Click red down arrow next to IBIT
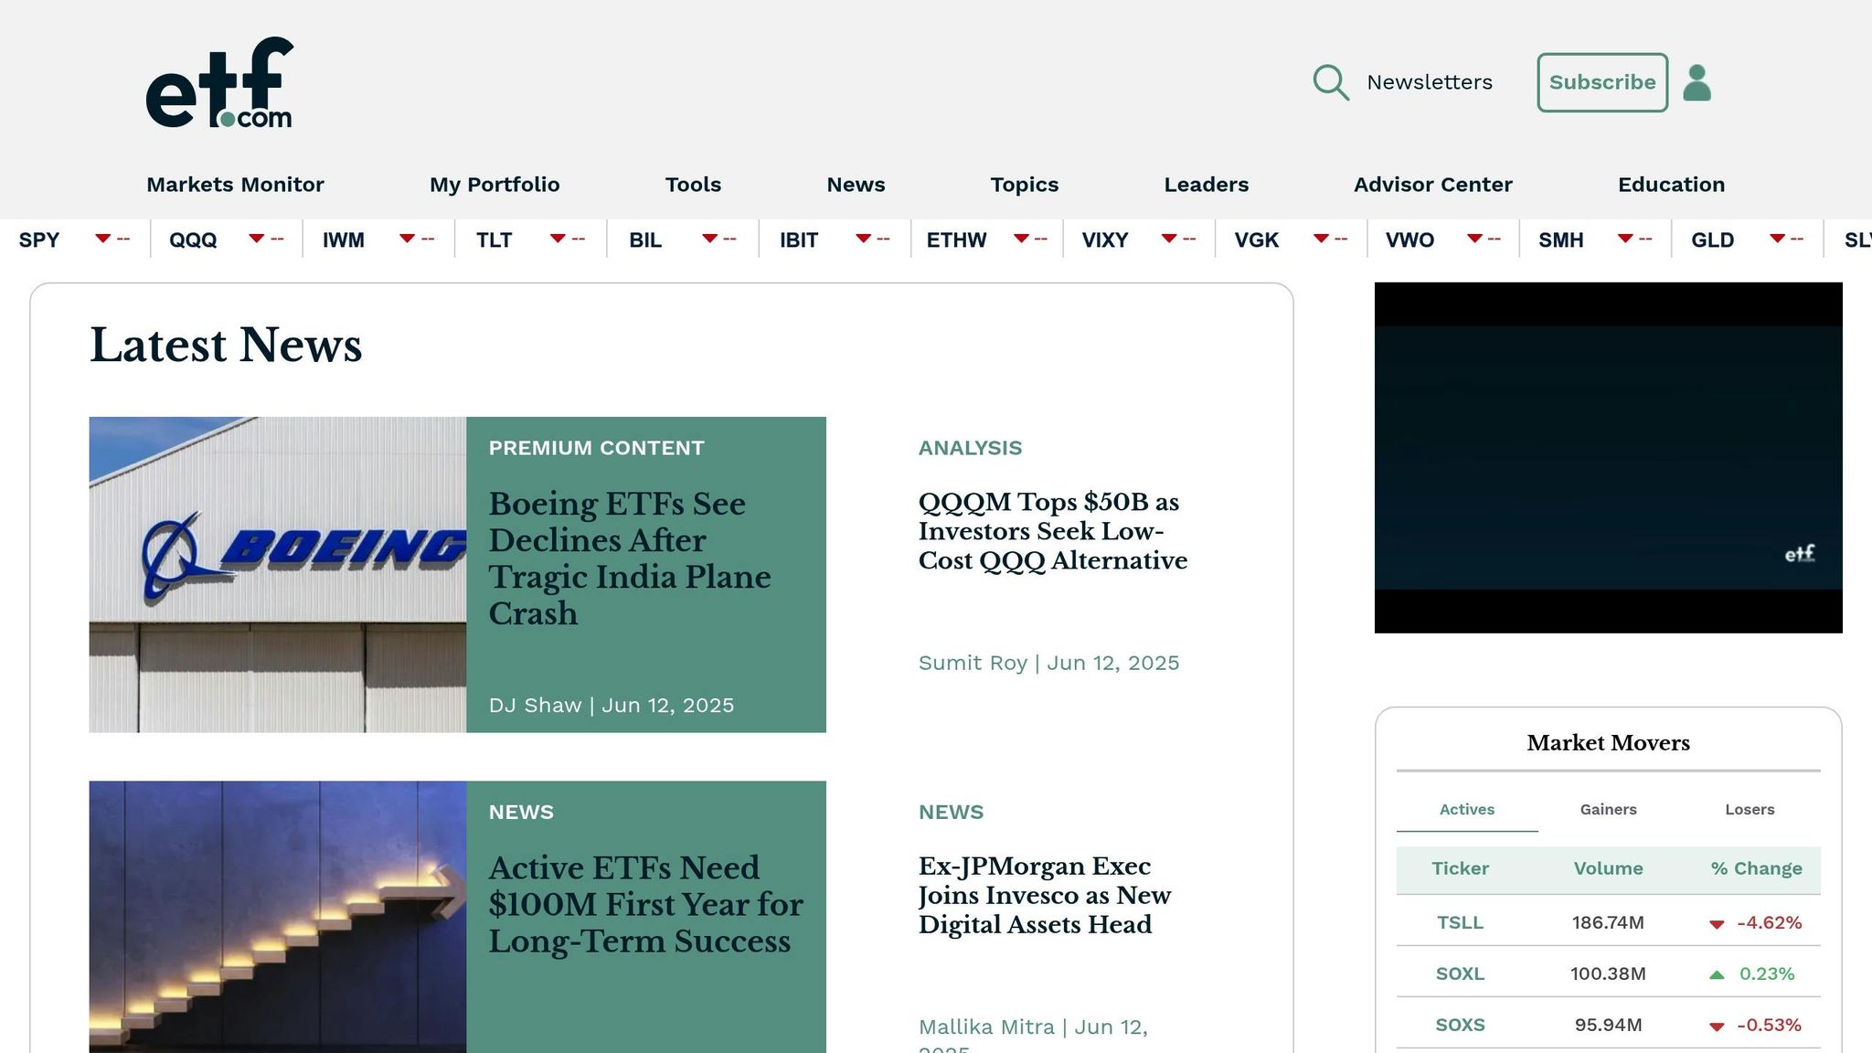This screenshot has height=1053, width=1872. (x=863, y=239)
